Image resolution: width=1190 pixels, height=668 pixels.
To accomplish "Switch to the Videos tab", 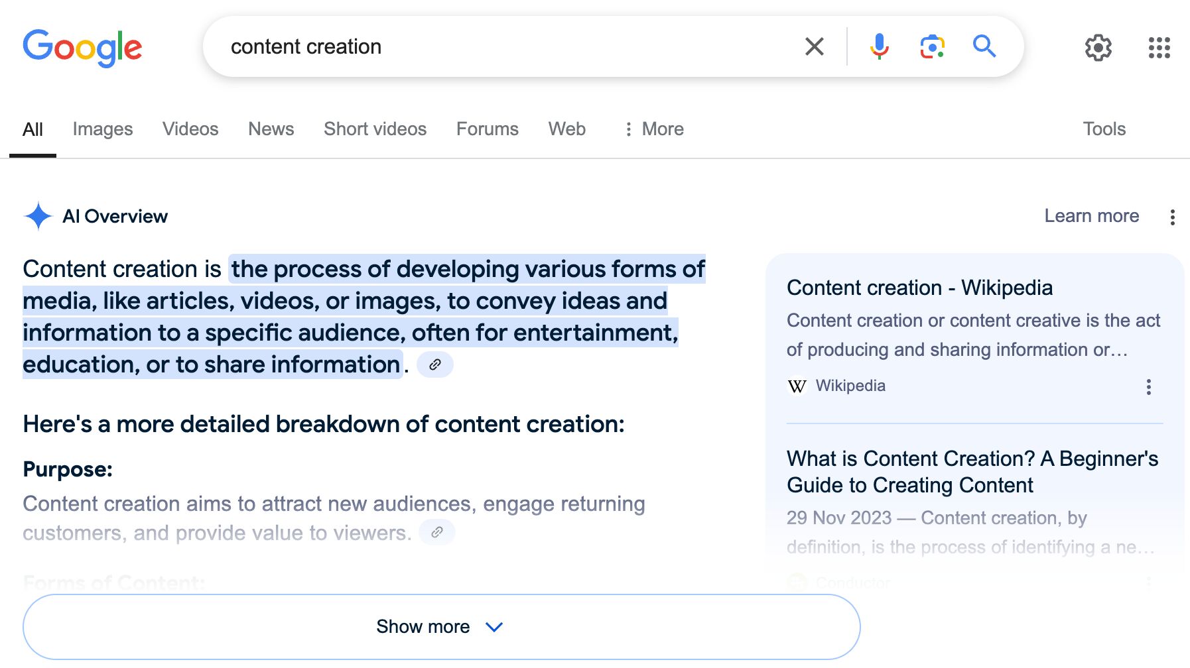I will coord(190,129).
